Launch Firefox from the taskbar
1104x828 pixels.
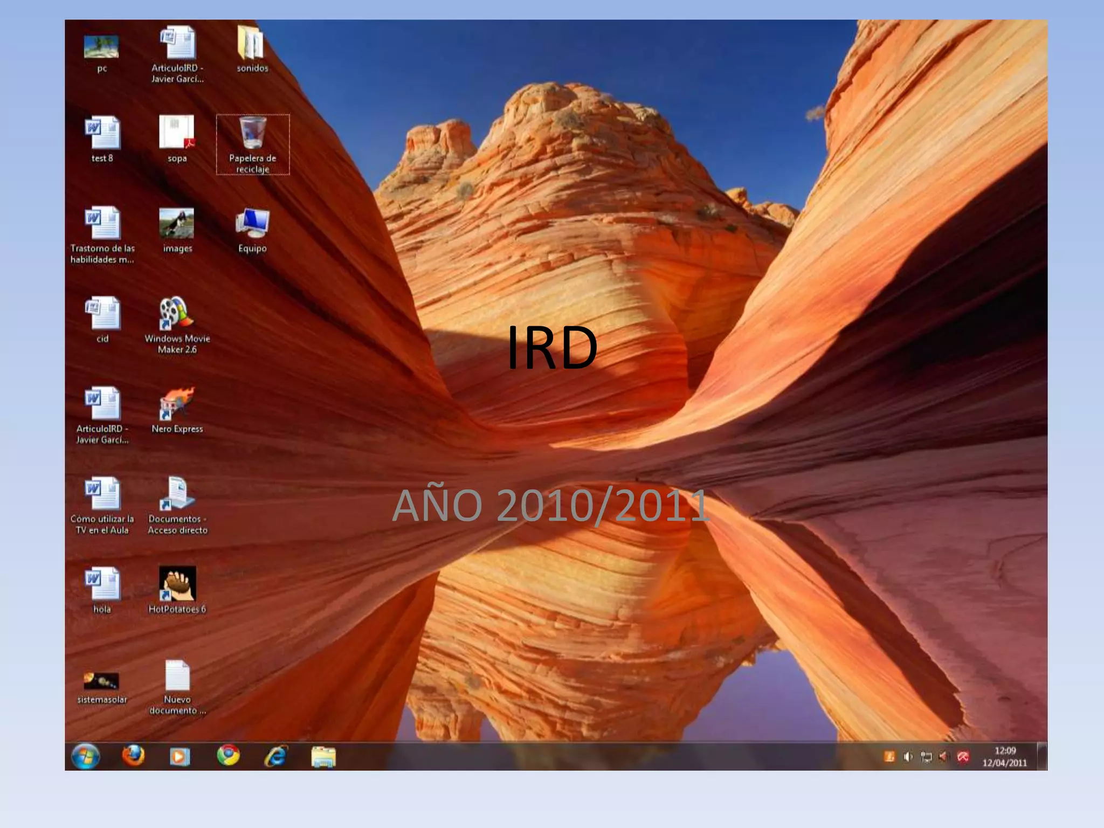pyautogui.click(x=133, y=756)
